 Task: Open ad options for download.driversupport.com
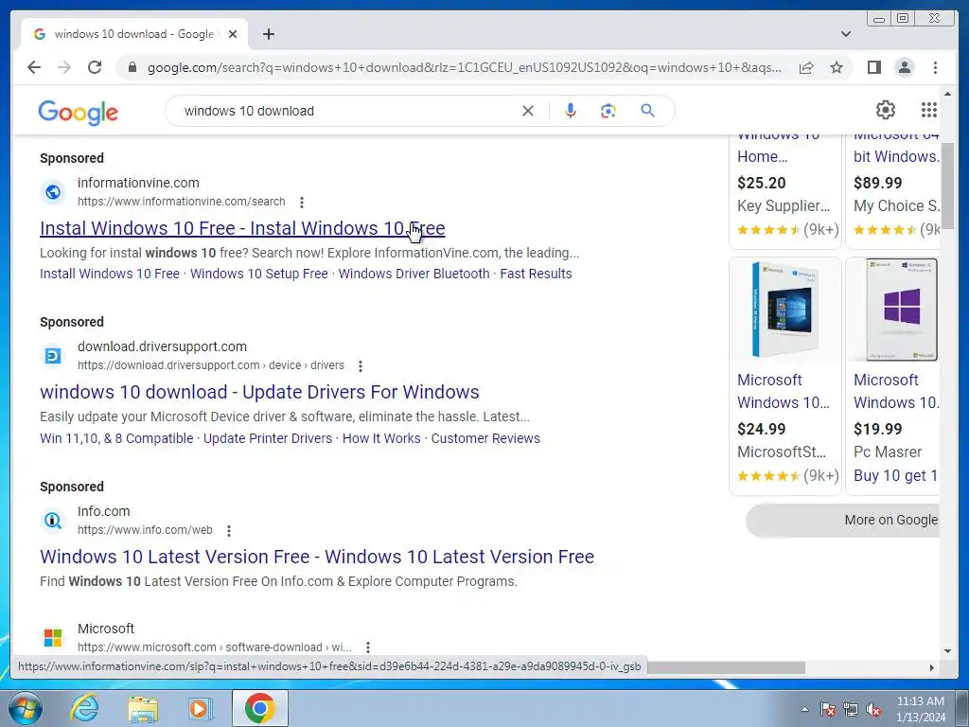click(361, 366)
